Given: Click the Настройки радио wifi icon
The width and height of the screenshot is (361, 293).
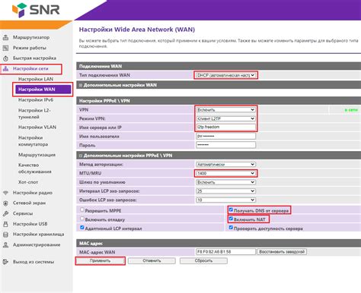Looking at the screenshot, I should point(5,193).
